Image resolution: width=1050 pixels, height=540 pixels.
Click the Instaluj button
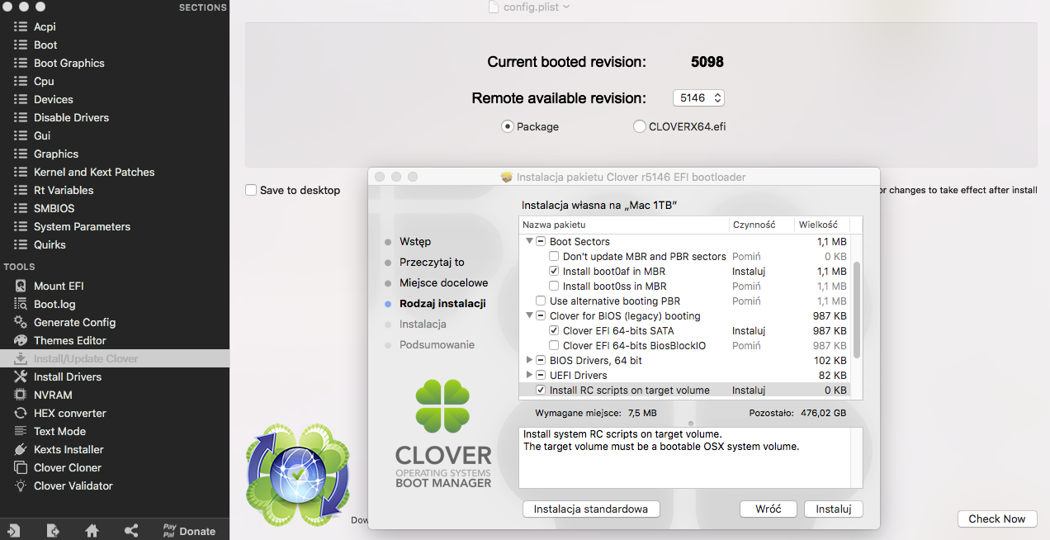click(834, 509)
